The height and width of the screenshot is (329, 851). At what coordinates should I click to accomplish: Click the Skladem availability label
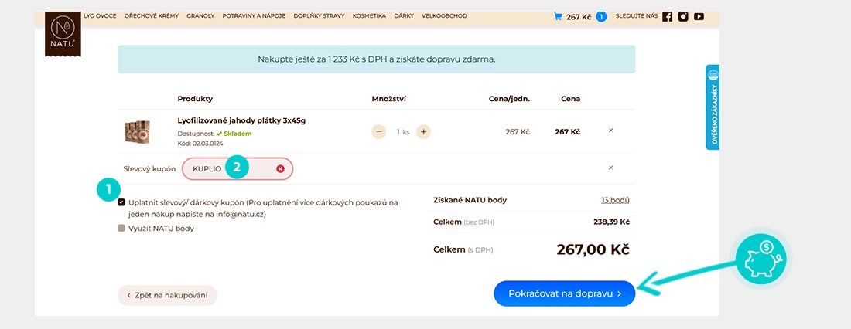click(x=234, y=134)
